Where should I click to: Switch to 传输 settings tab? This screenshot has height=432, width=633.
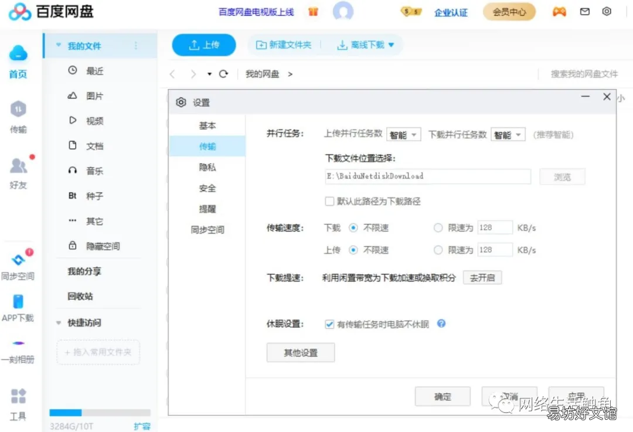click(207, 146)
